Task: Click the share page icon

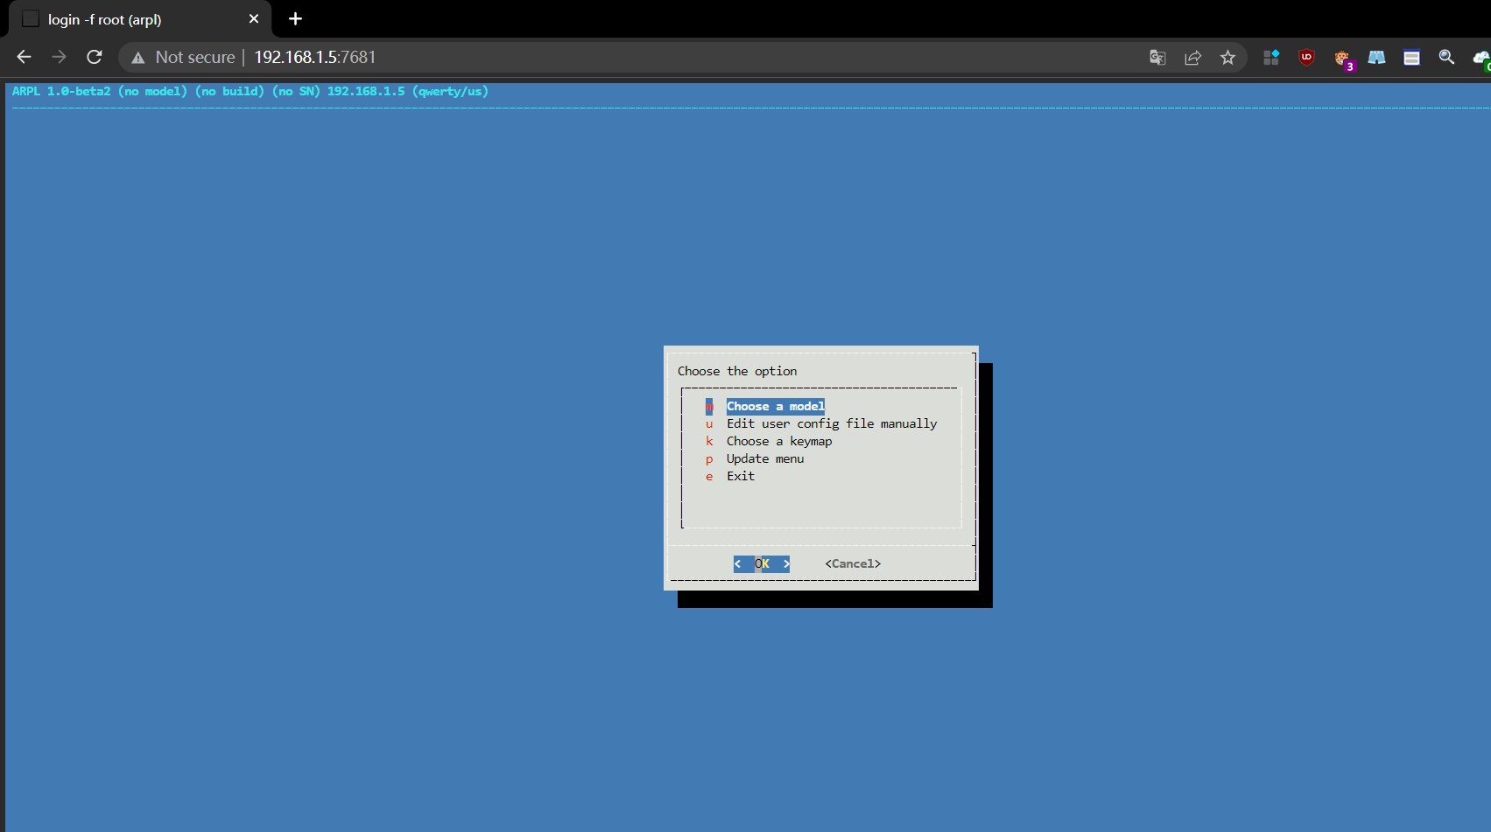Action: (x=1192, y=58)
